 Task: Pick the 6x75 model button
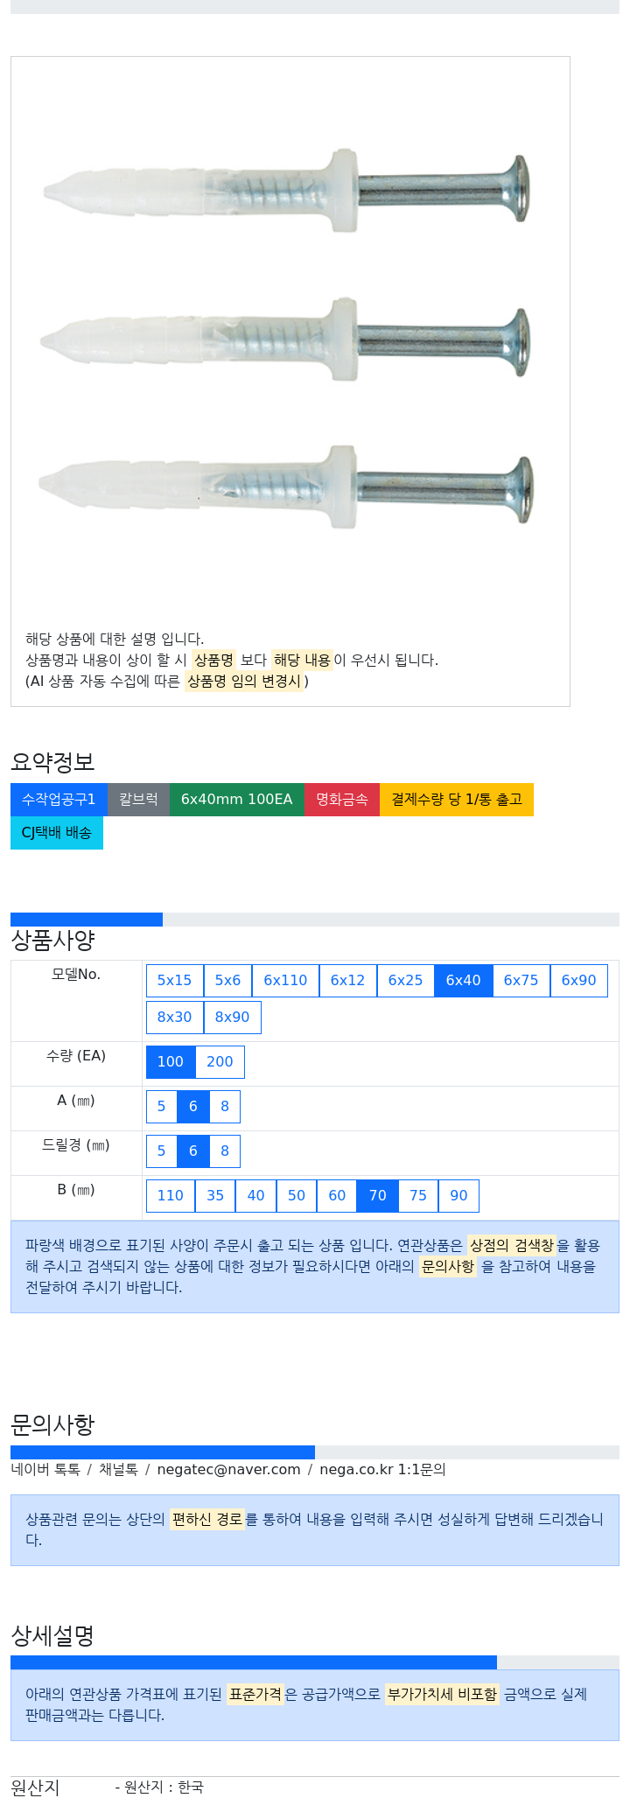pyautogui.click(x=521, y=980)
